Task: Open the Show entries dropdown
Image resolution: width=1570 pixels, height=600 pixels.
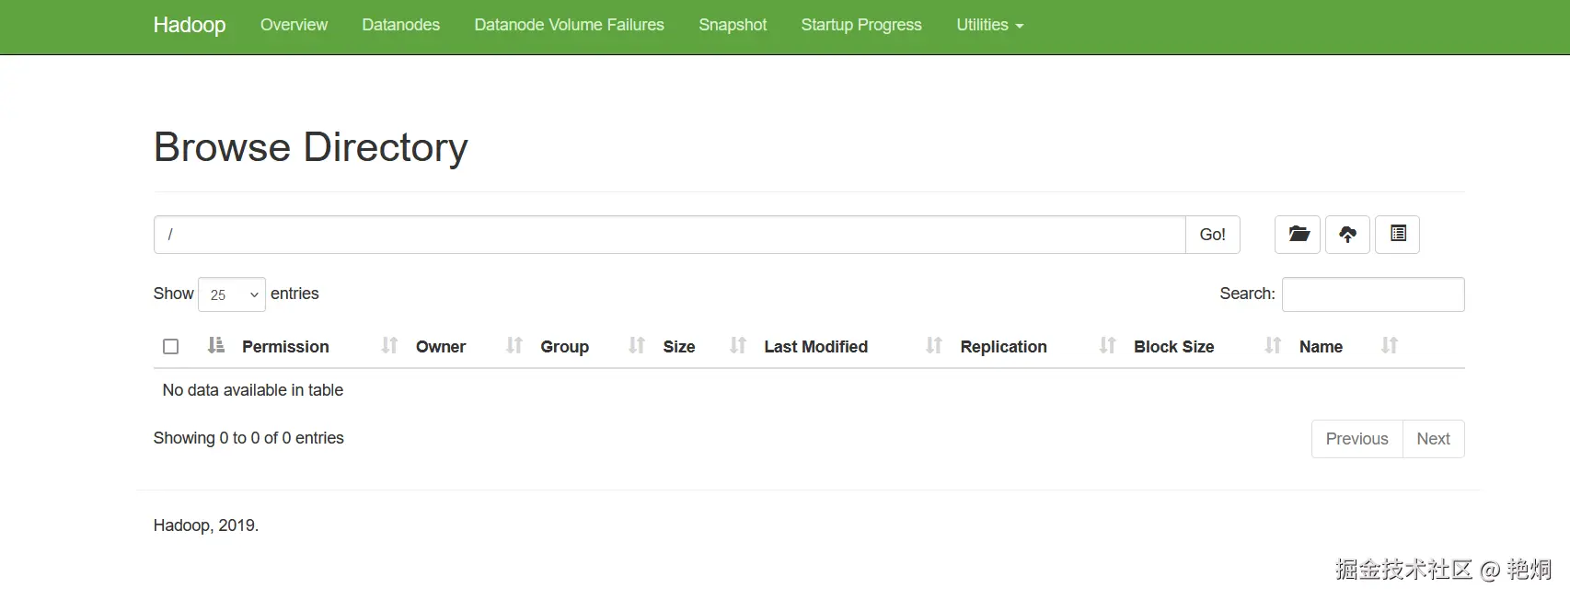Action: 232,294
